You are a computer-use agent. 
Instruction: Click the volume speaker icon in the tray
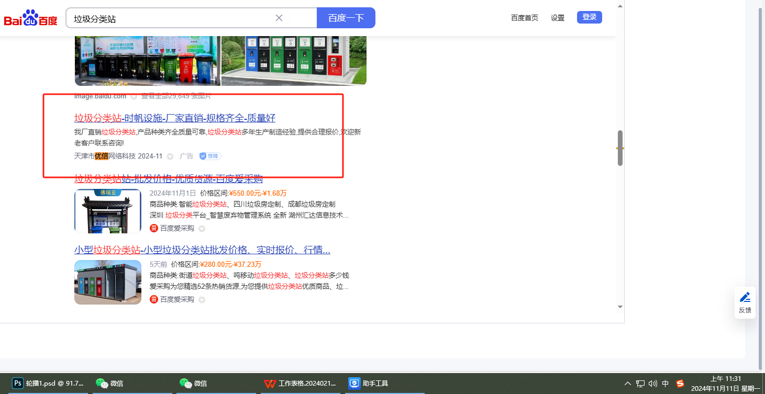(652, 384)
